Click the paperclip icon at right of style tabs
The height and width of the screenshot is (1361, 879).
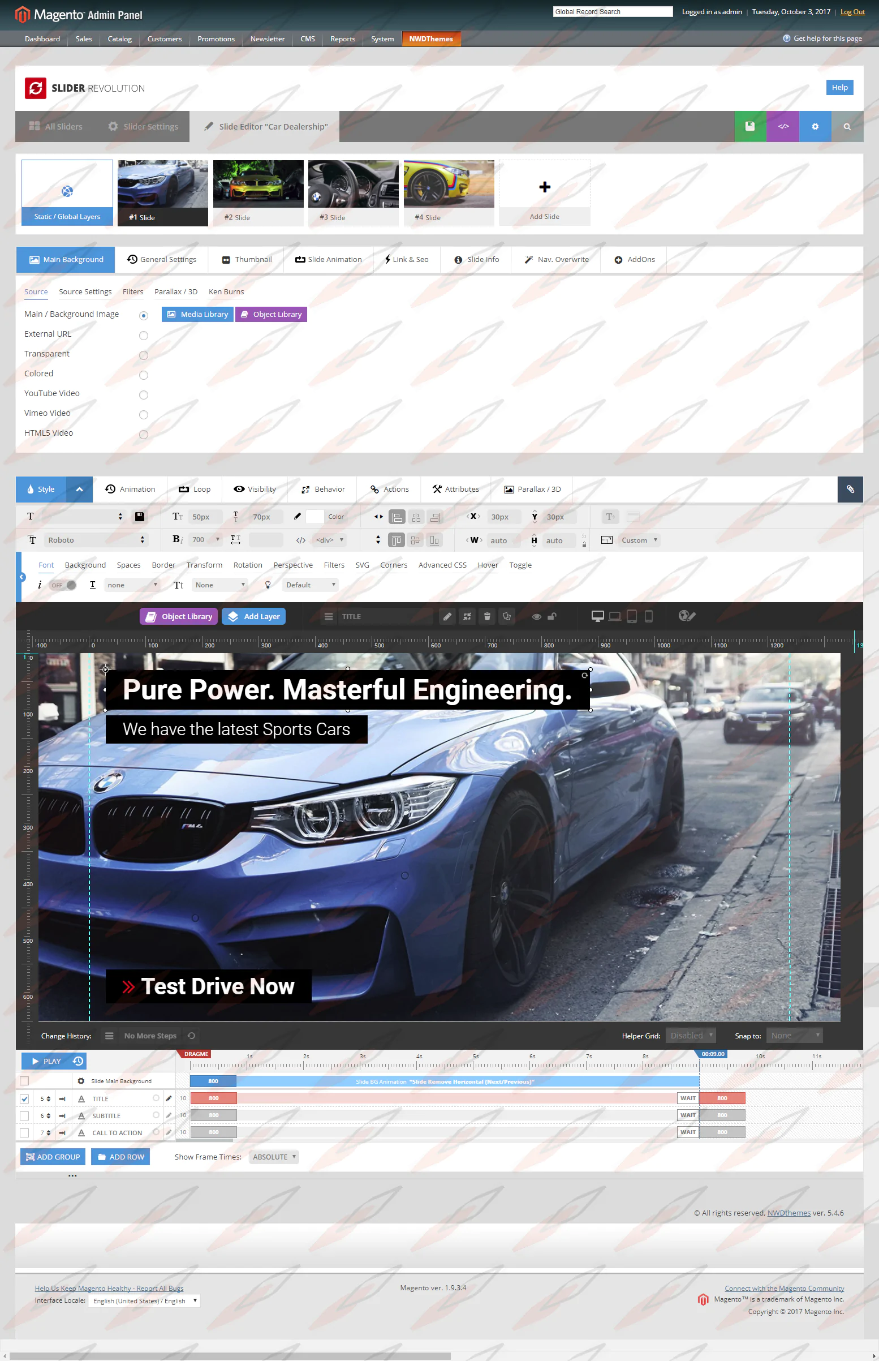(850, 490)
